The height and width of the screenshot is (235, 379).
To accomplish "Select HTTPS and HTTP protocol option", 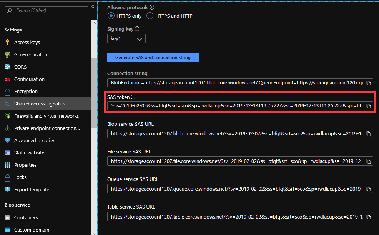I will [x=150, y=16].
